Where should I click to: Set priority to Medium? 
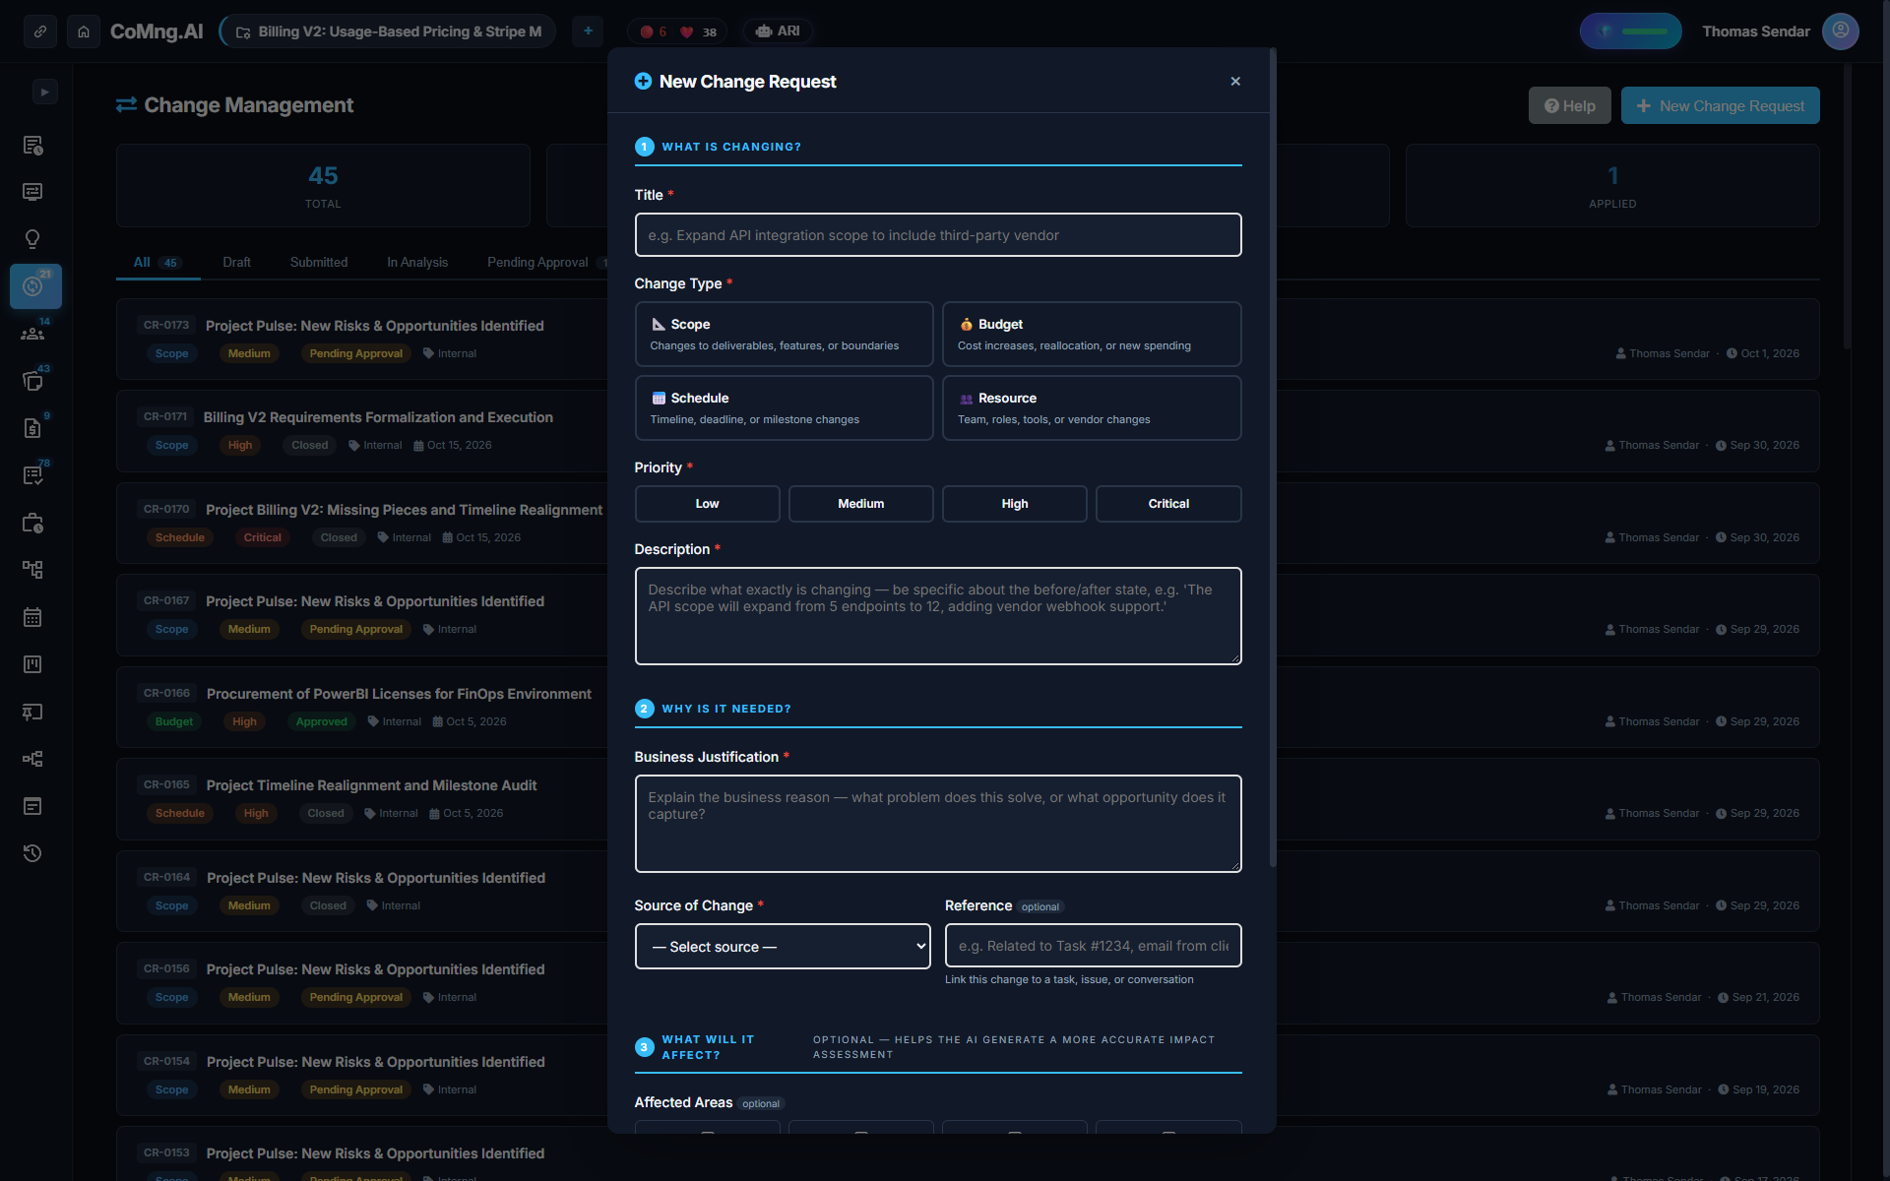pyautogui.click(x=860, y=503)
